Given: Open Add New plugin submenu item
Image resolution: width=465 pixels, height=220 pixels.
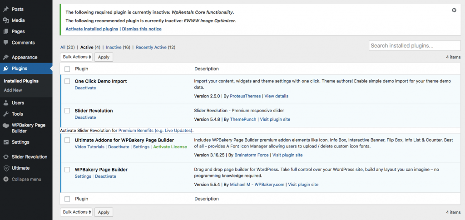Looking at the screenshot, I should point(13,90).
